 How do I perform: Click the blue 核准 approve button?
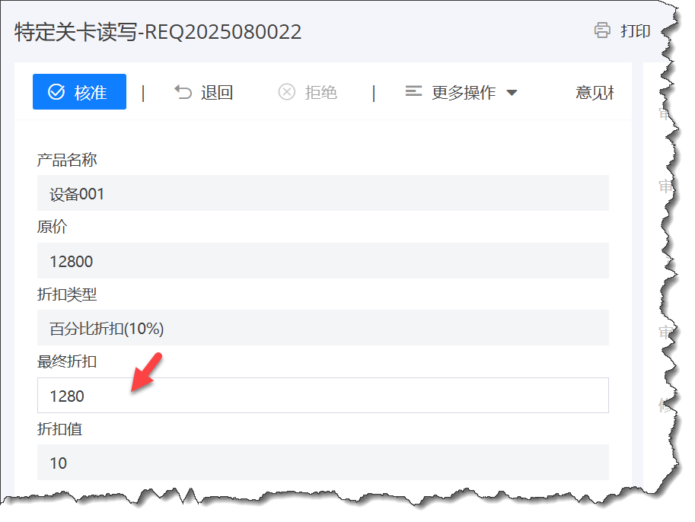(x=79, y=91)
